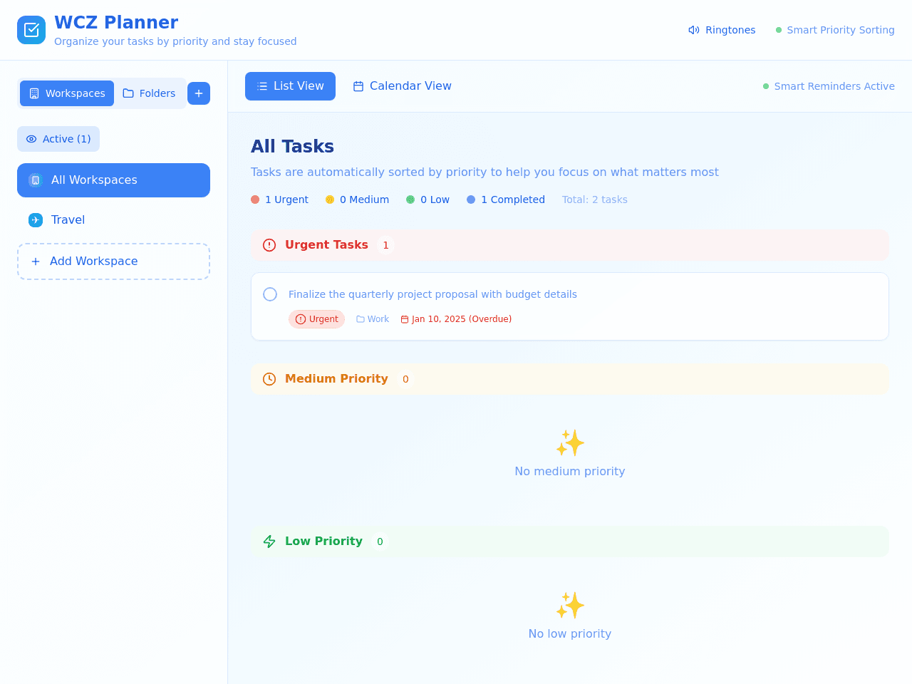The width and height of the screenshot is (912, 684).
Task: Click the Active filter eye icon
Action: click(x=31, y=139)
